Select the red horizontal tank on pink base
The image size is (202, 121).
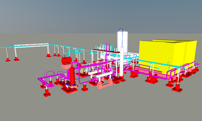coord(66,60)
